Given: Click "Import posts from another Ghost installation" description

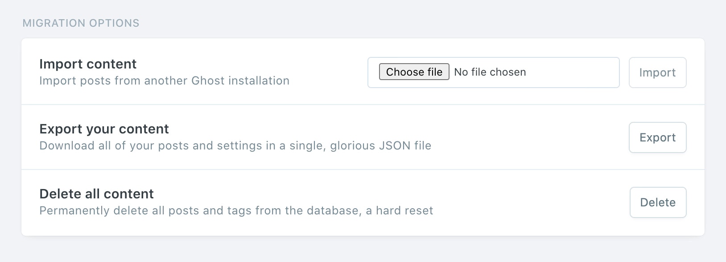Looking at the screenshot, I should point(164,81).
